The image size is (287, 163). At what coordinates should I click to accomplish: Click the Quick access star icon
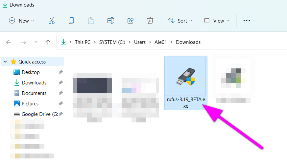coord(13,62)
